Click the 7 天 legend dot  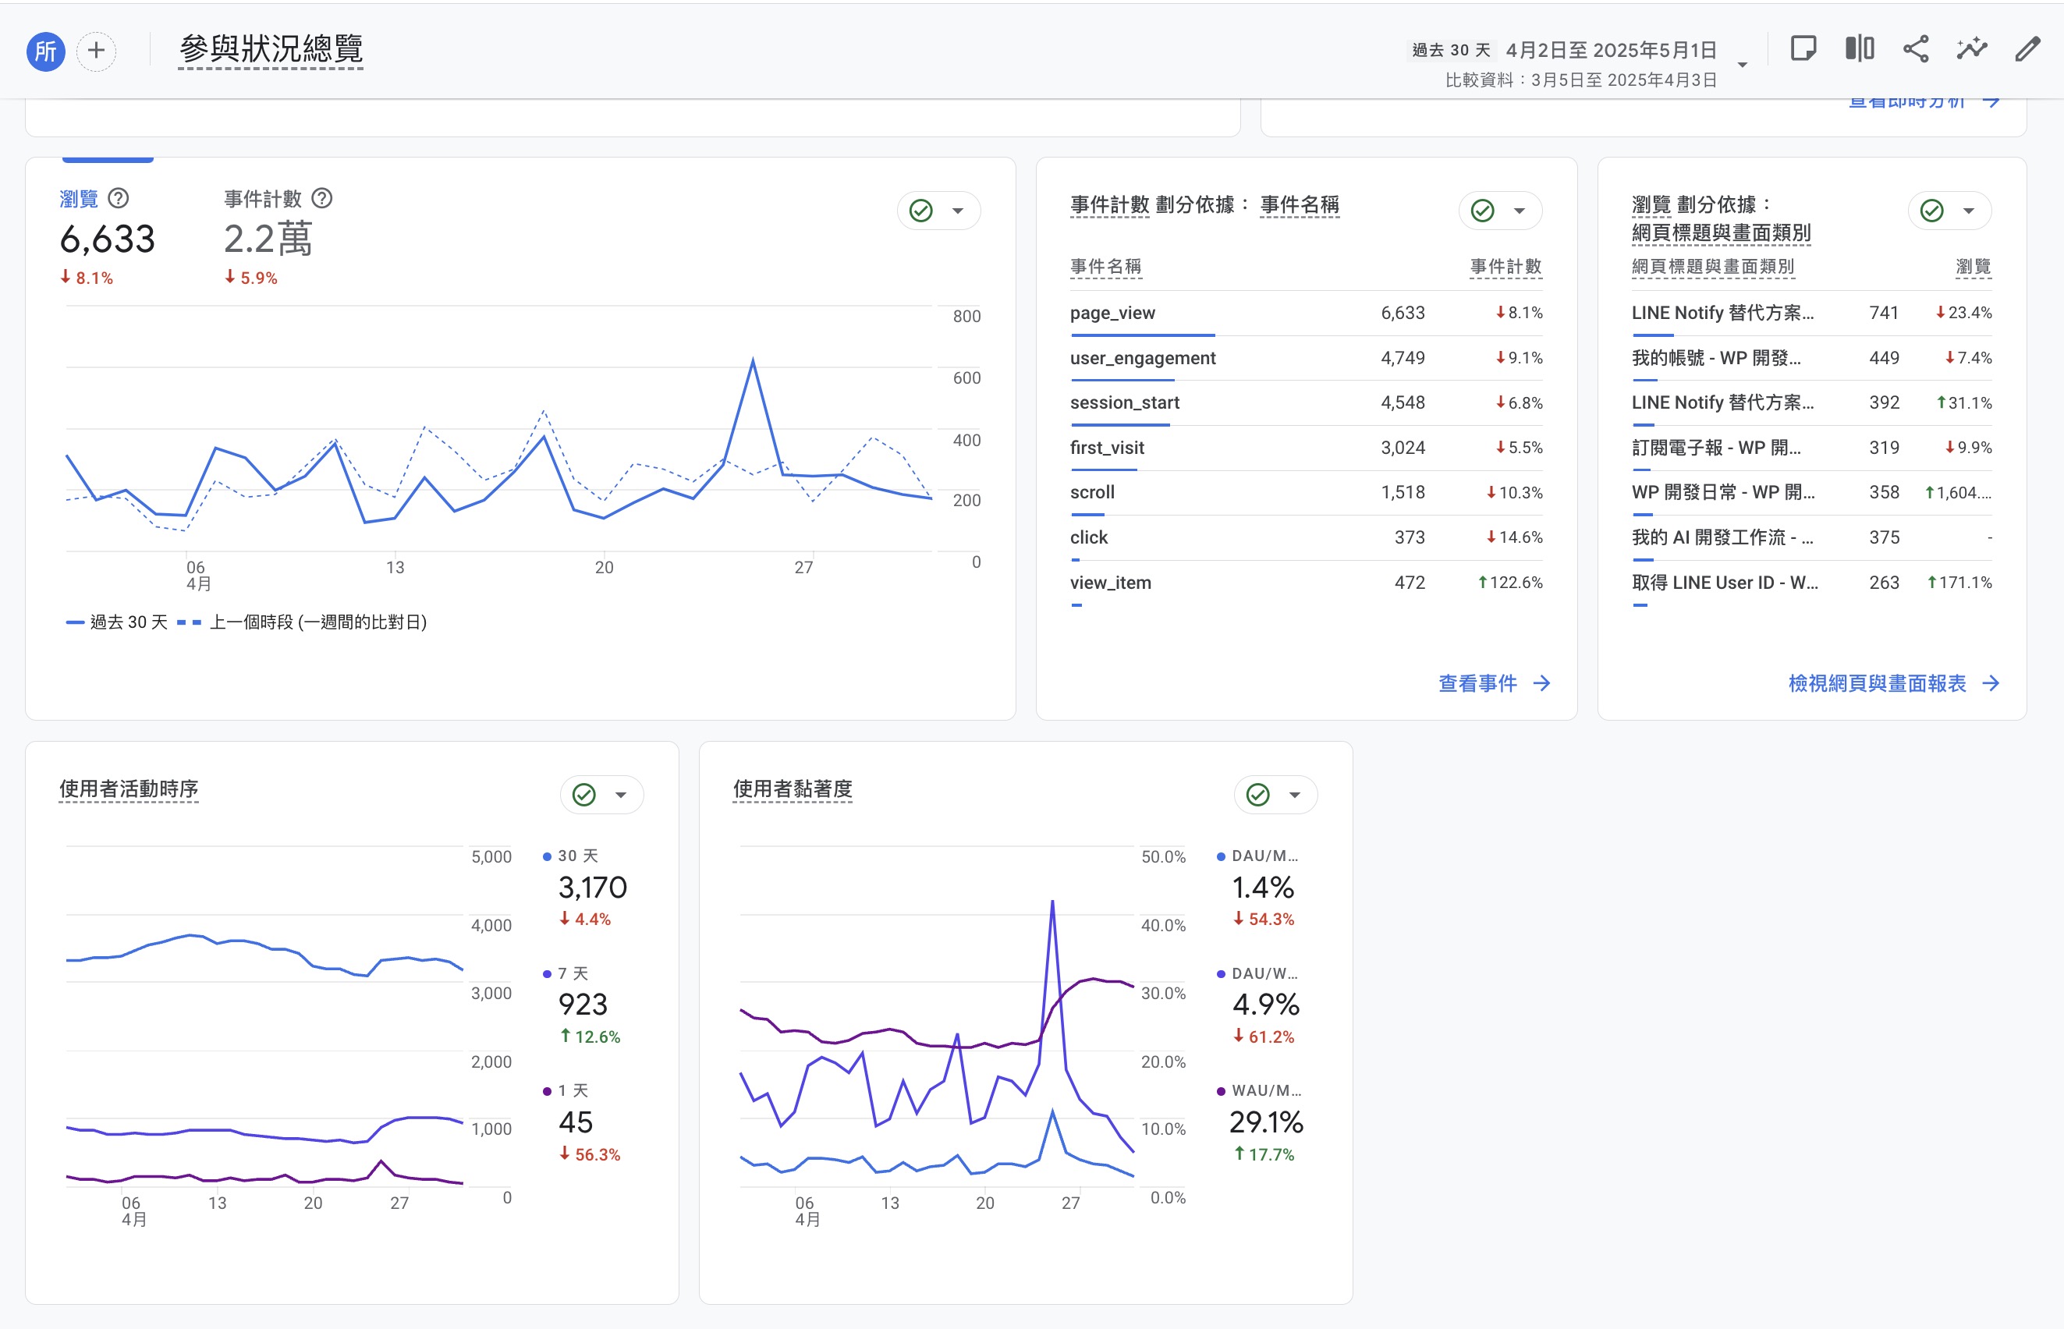click(x=547, y=973)
